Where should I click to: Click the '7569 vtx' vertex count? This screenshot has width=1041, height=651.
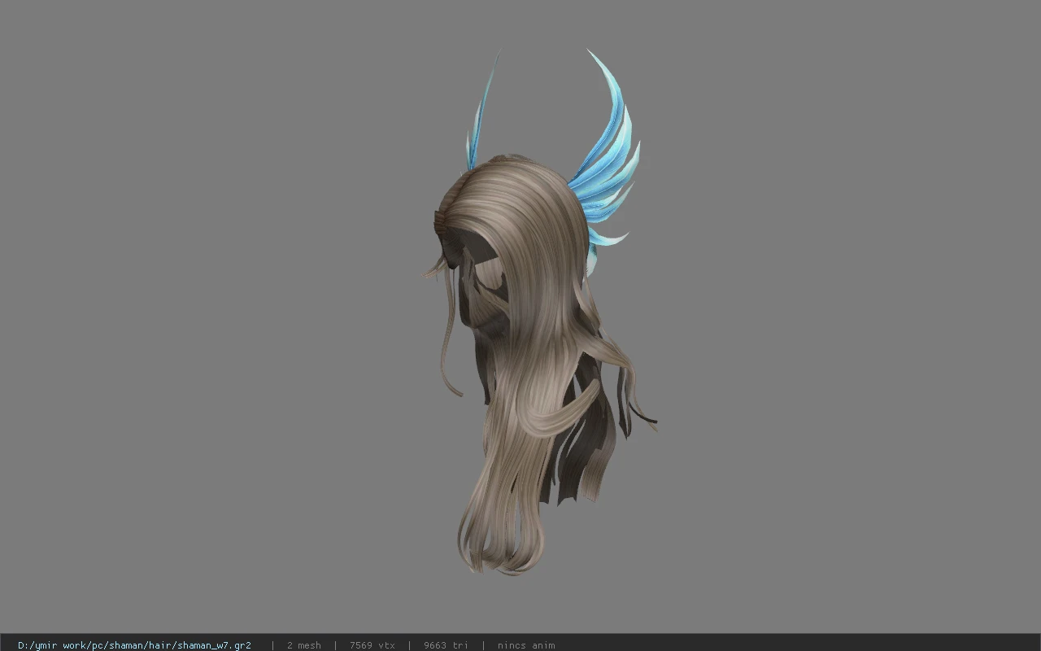[x=372, y=645]
